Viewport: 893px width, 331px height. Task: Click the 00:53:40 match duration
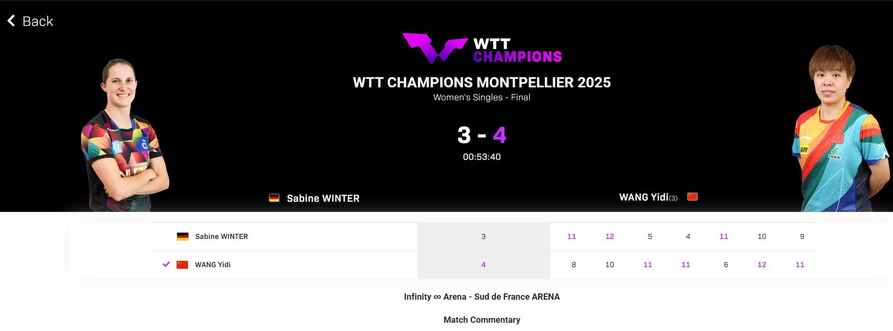(x=482, y=157)
